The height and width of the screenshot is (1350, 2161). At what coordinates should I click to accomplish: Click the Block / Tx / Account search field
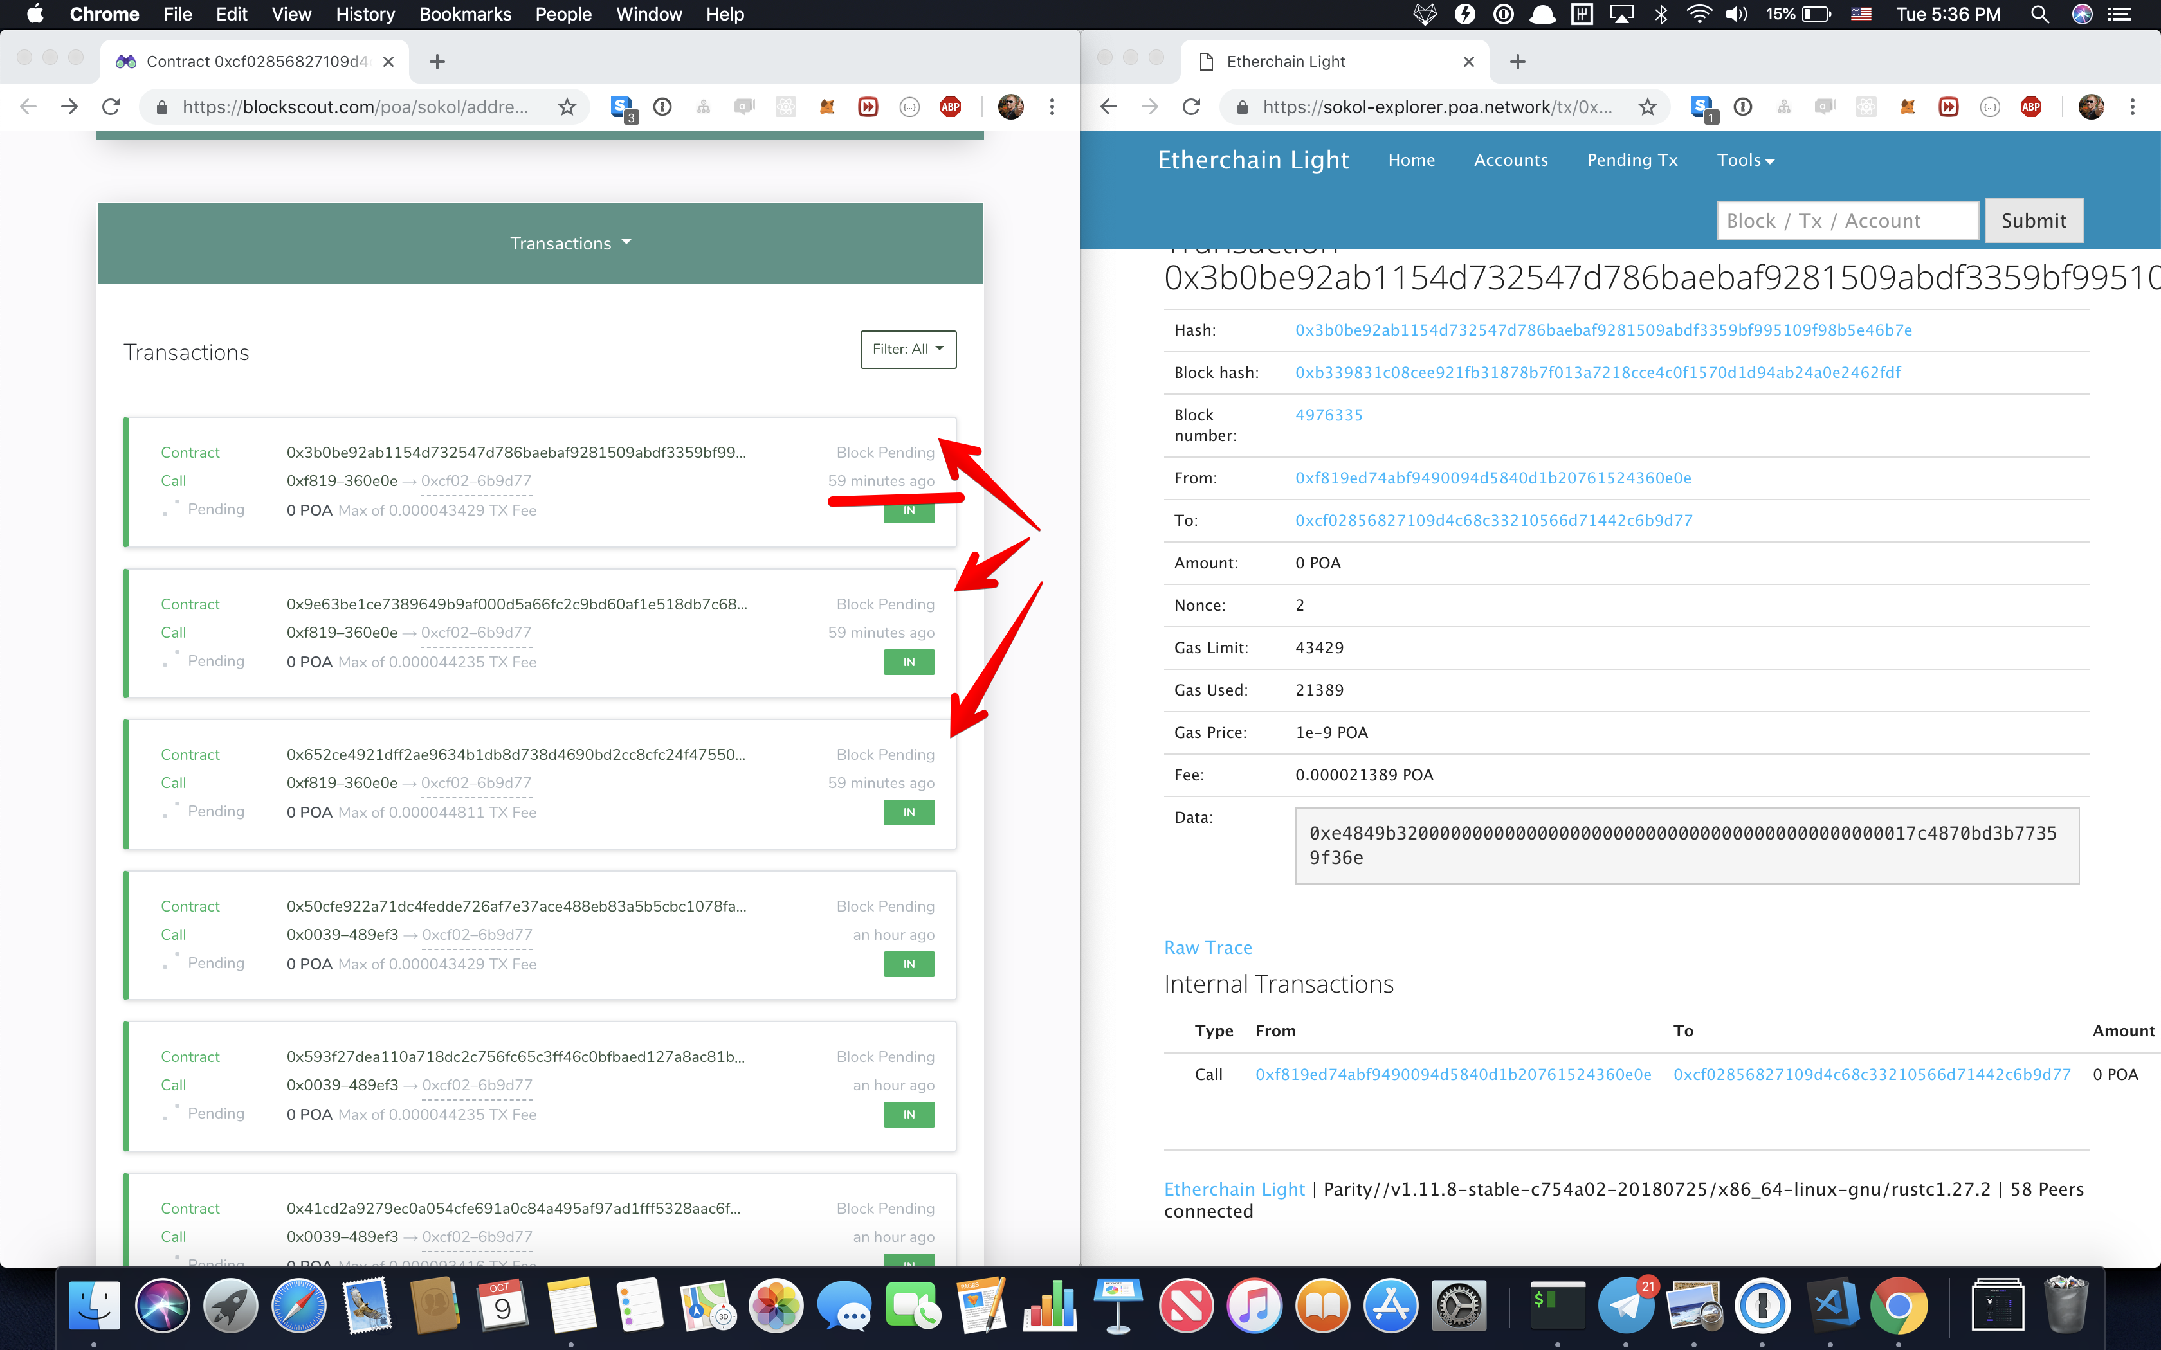click(1846, 220)
